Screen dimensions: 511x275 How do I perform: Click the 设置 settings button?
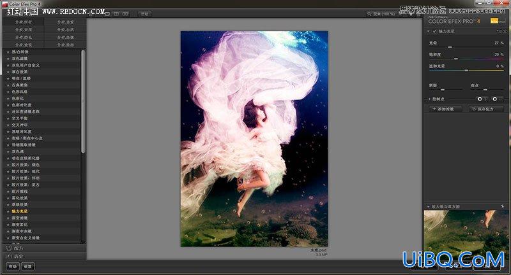[28, 267]
